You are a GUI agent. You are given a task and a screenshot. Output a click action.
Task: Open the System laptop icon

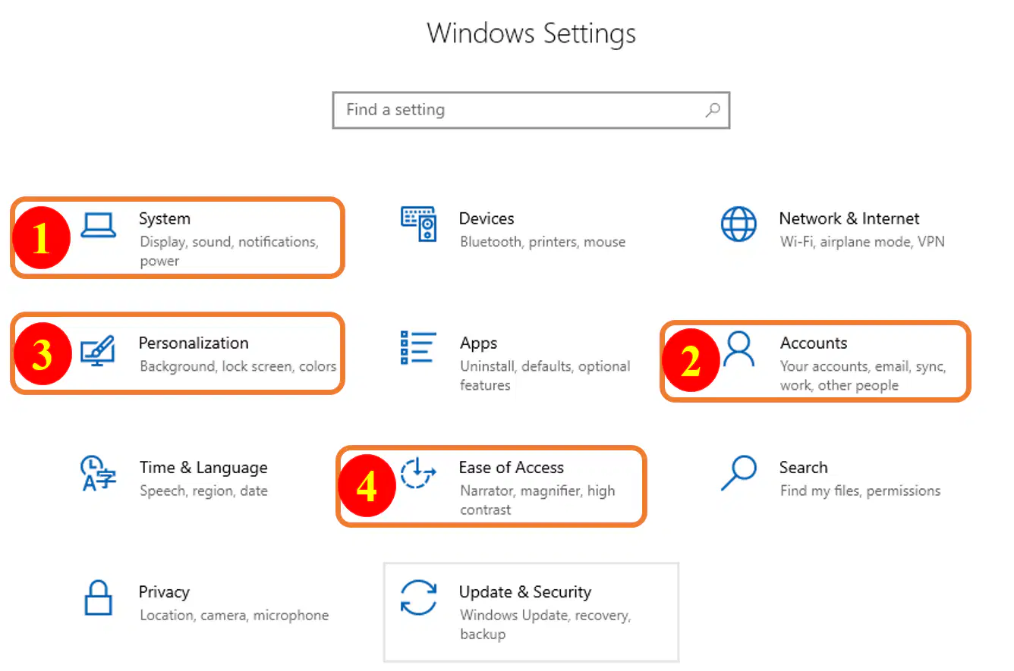tap(99, 225)
